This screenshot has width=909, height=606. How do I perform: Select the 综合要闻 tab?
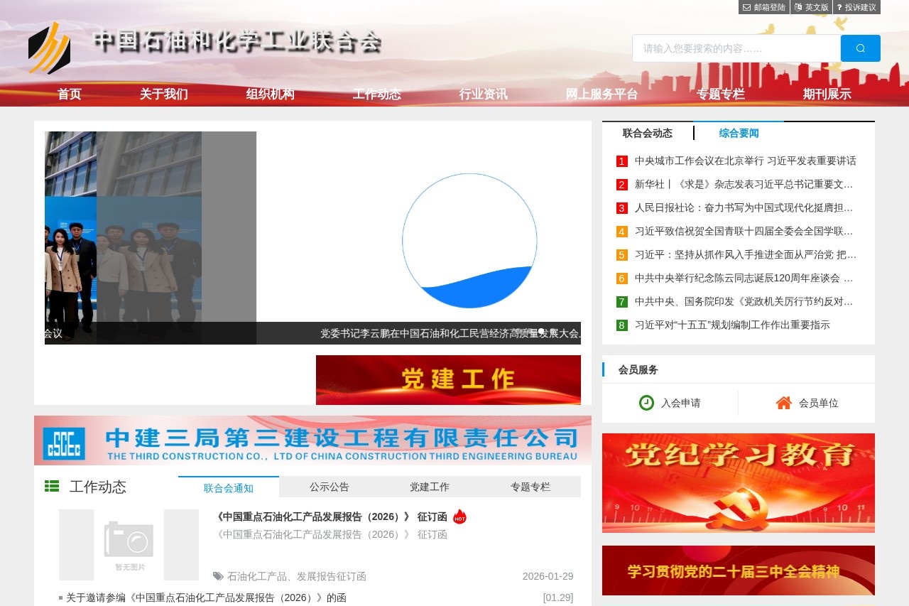(x=739, y=133)
